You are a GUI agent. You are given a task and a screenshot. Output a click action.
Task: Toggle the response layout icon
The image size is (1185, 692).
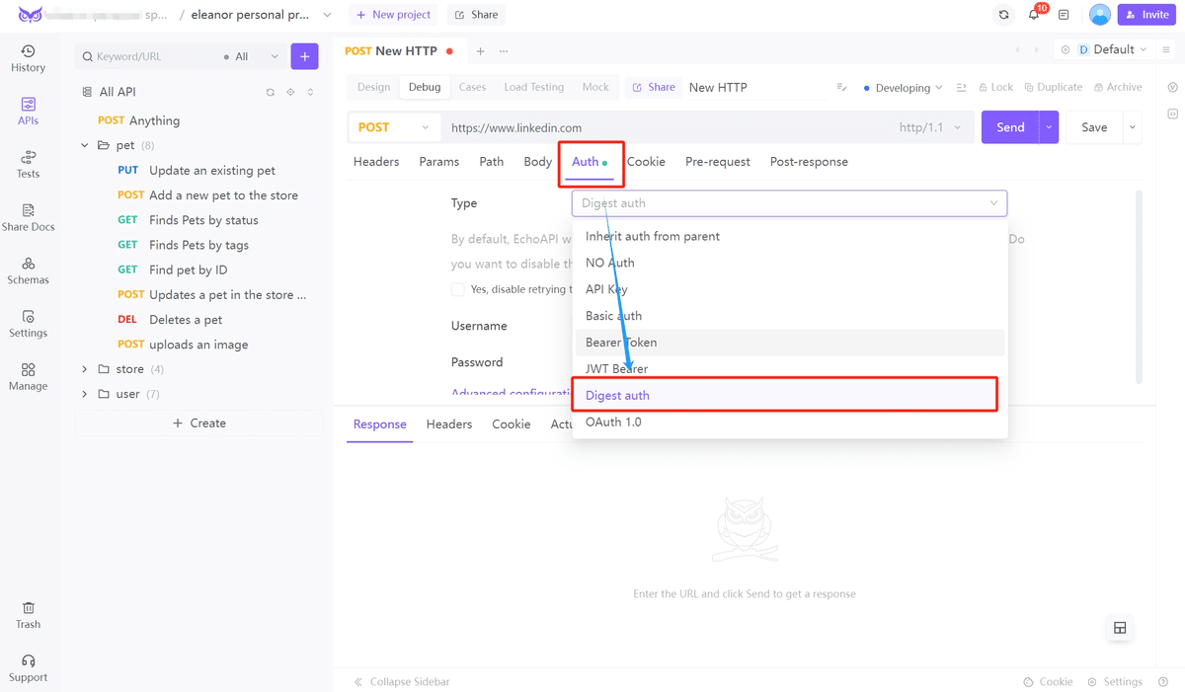pos(1120,628)
